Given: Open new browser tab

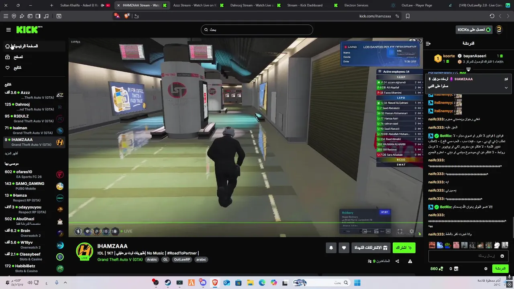Looking at the screenshot, I should [x=51, y=5].
